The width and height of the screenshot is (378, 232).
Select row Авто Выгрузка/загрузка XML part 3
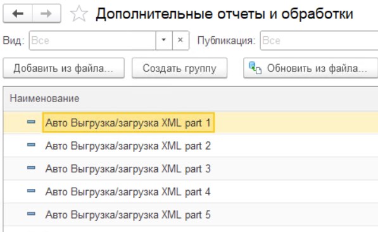[191, 169]
